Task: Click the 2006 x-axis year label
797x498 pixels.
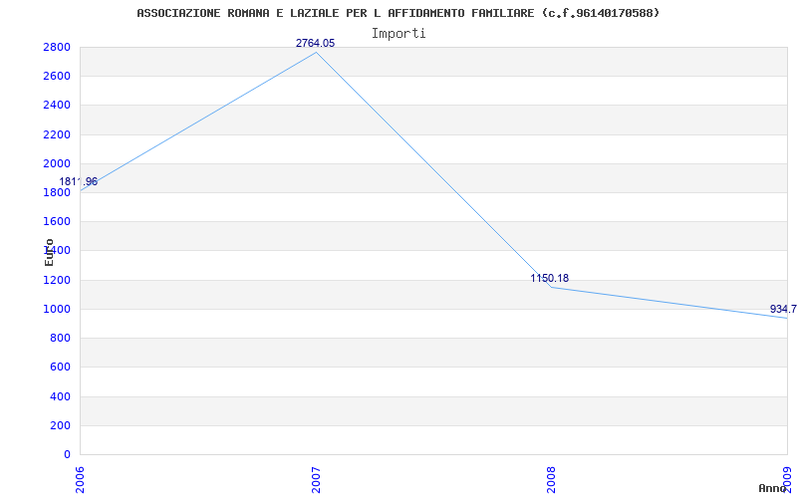Action: (x=81, y=480)
